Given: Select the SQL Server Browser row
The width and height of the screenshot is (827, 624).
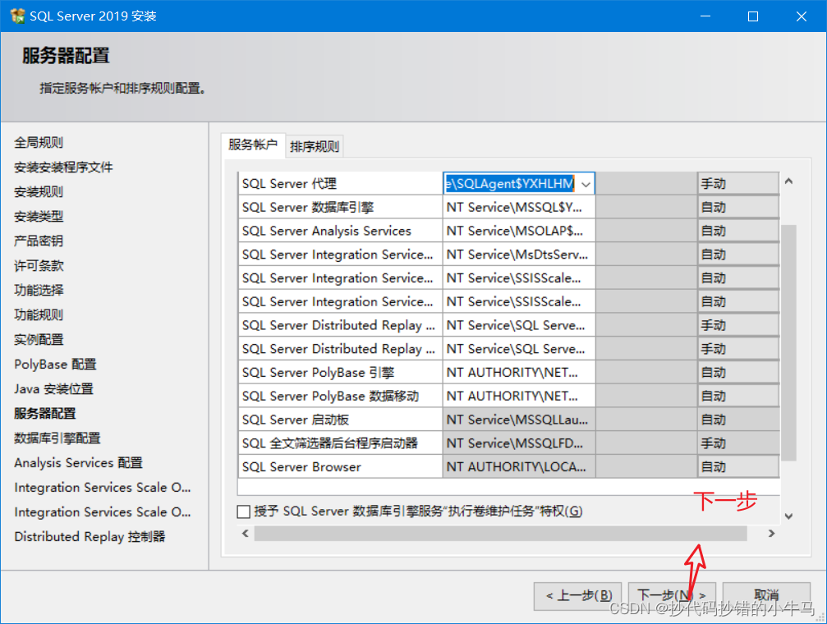Looking at the screenshot, I should (340, 467).
